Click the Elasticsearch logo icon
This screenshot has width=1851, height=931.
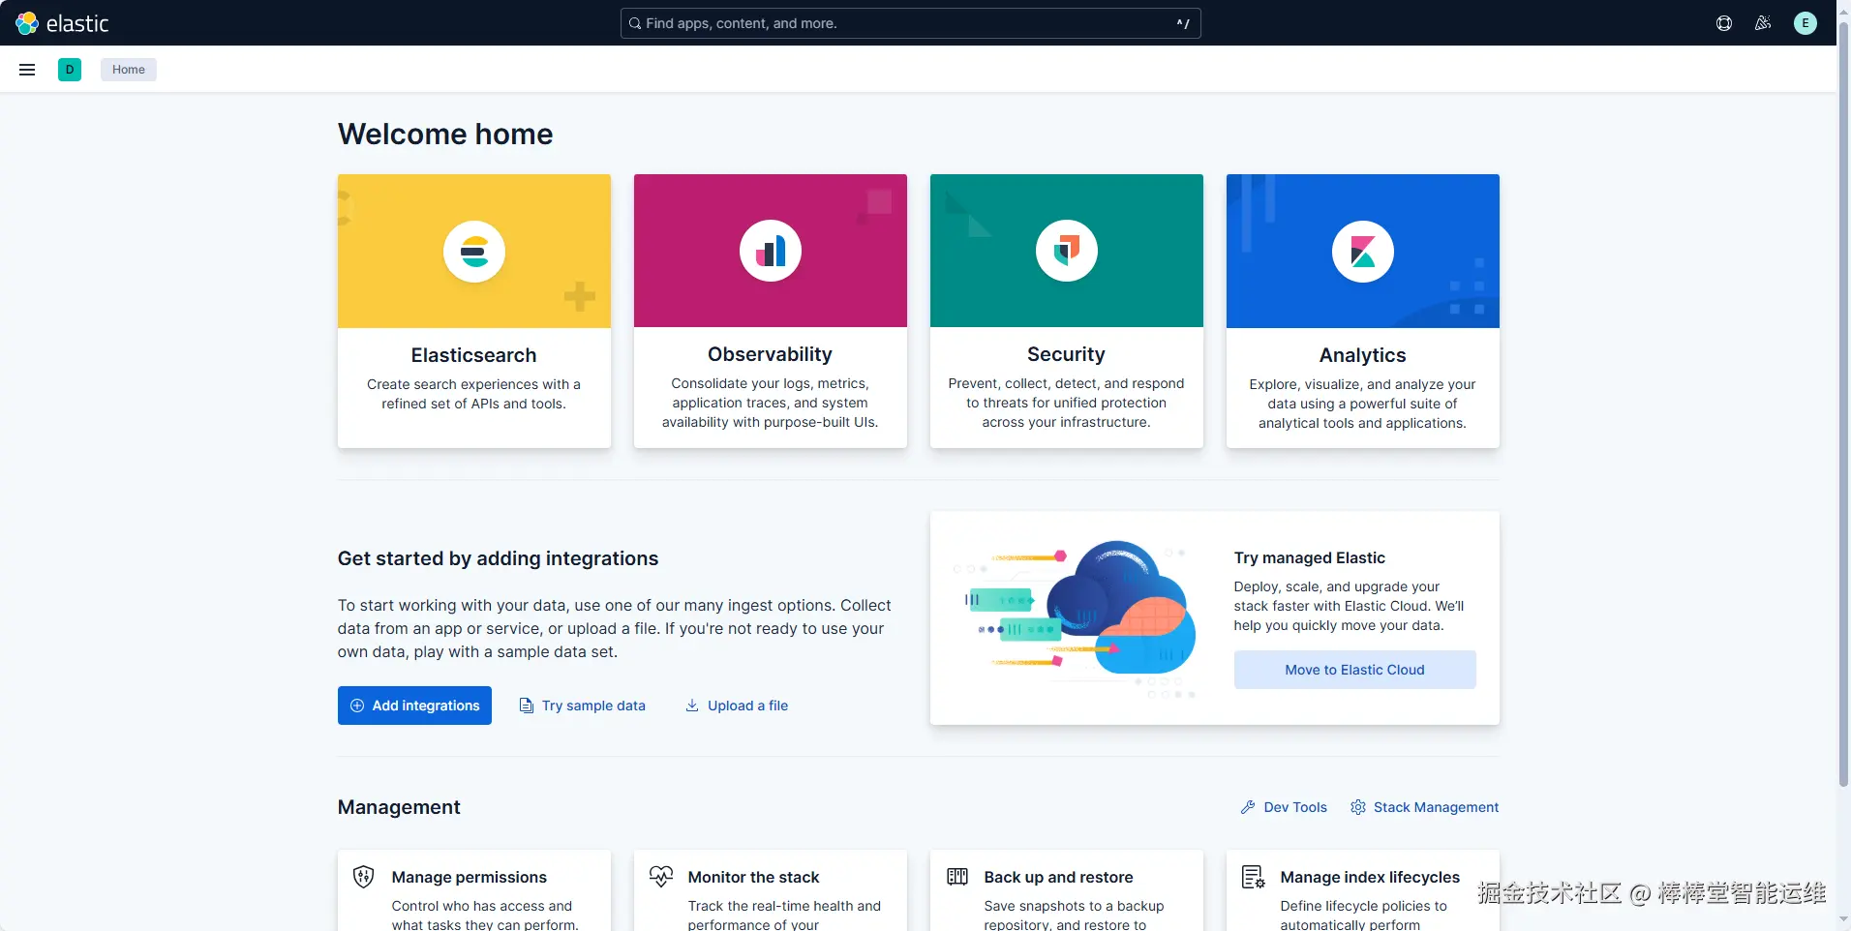[474, 252]
